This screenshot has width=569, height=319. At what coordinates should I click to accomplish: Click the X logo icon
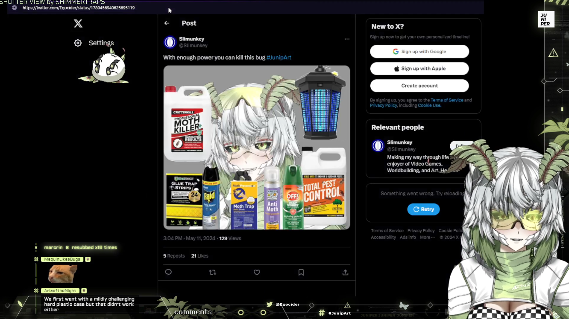(78, 23)
